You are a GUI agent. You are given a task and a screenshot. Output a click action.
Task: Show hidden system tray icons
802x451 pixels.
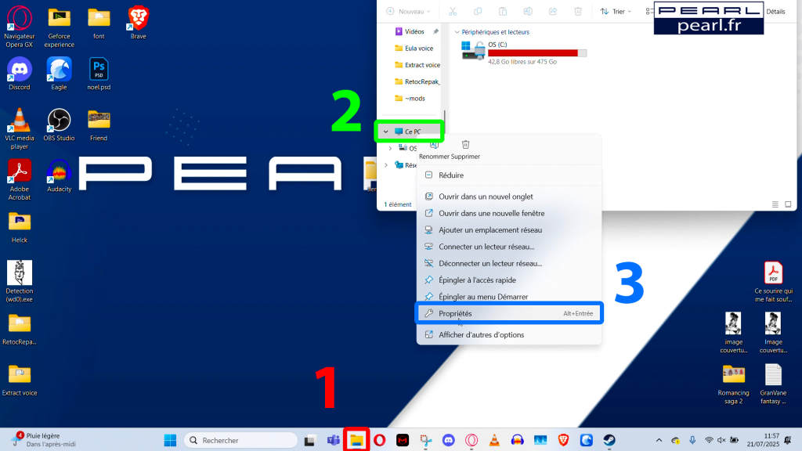[x=659, y=440]
